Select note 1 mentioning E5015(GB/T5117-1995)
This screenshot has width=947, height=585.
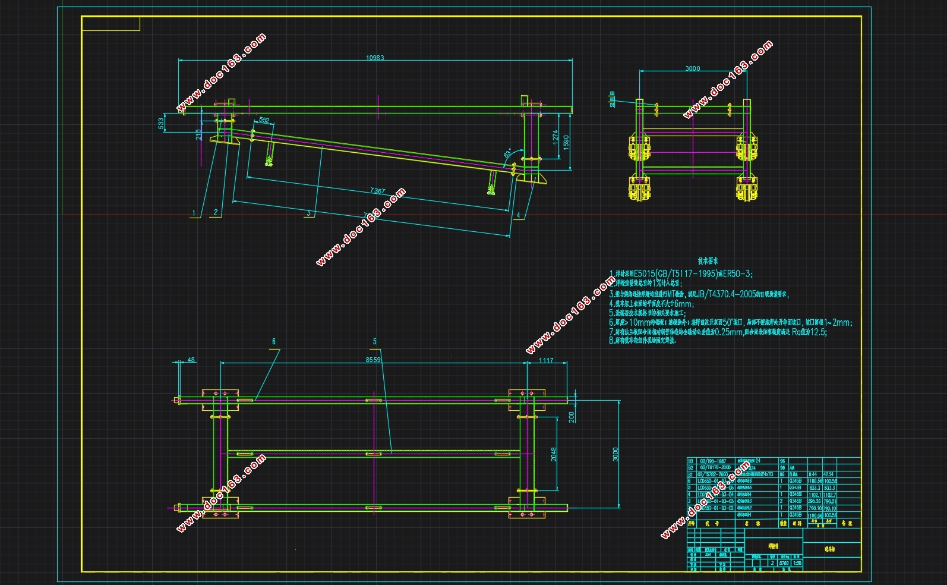click(x=681, y=274)
